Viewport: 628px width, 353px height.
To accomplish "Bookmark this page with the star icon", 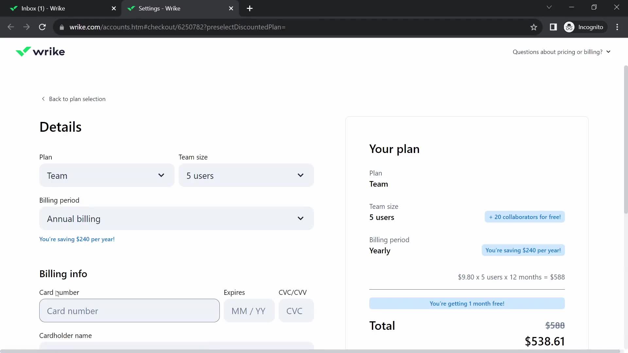I will coord(534,27).
